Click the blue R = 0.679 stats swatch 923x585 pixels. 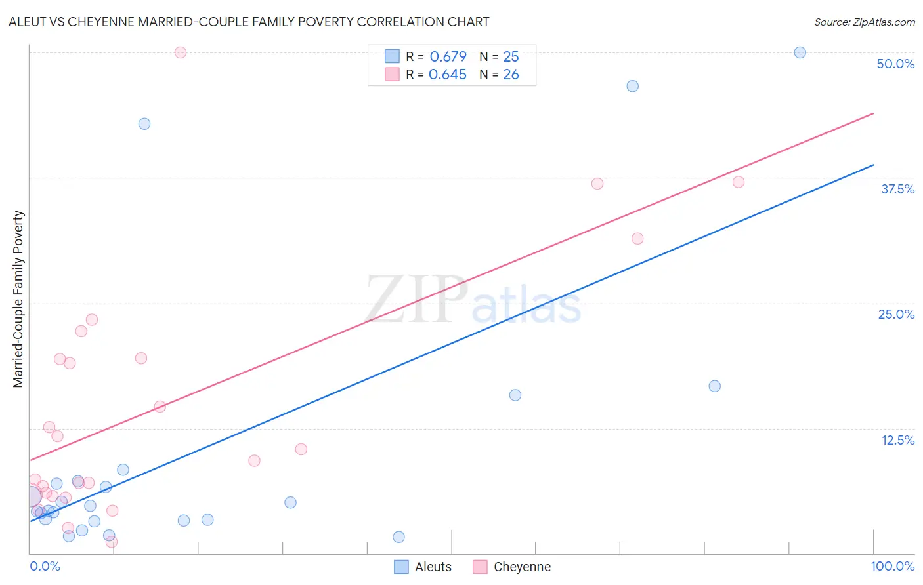tap(392, 56)
